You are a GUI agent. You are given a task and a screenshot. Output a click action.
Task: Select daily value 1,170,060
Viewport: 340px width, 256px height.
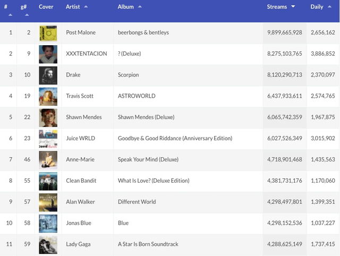click(x=323, y=181)
